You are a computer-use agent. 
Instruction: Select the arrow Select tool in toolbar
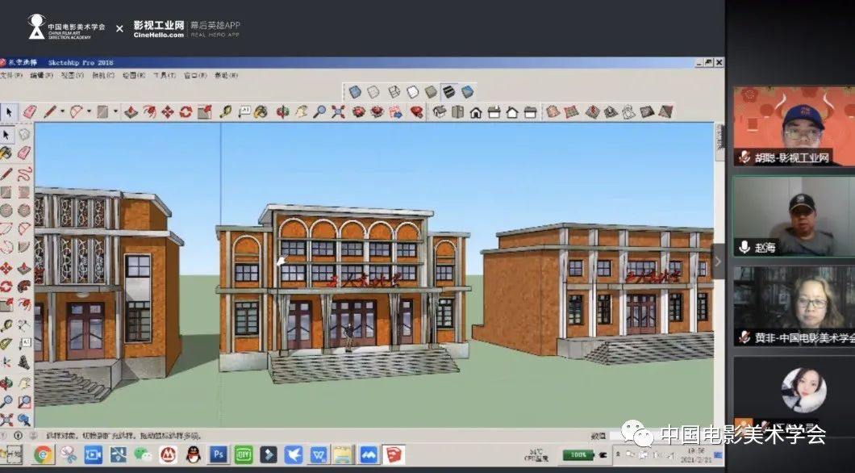(9, 111)
